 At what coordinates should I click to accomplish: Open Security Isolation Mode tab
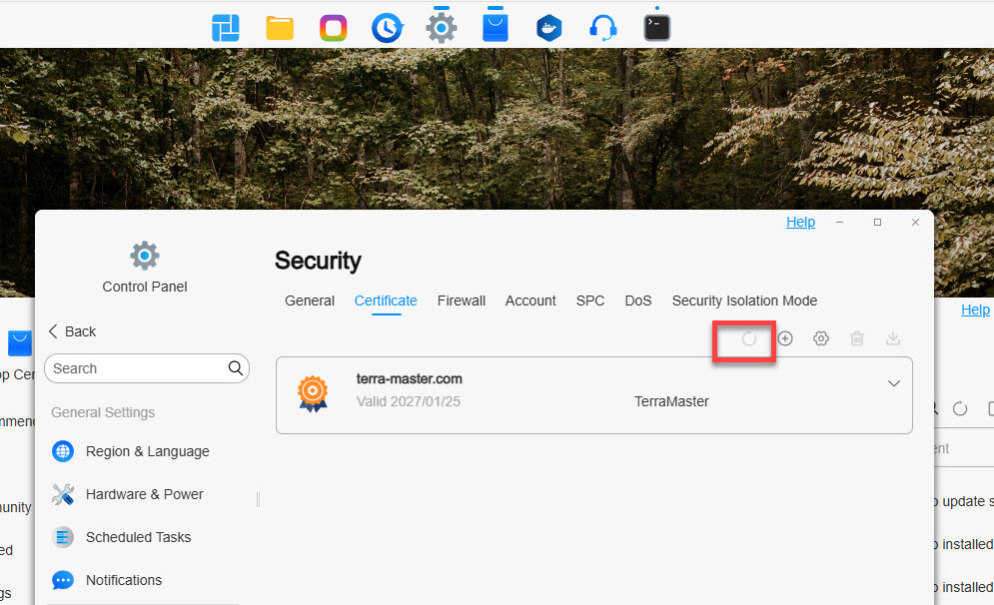click(x=745, y=301)
